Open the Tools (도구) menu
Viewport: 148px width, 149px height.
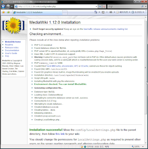click(x=138, y=12)
